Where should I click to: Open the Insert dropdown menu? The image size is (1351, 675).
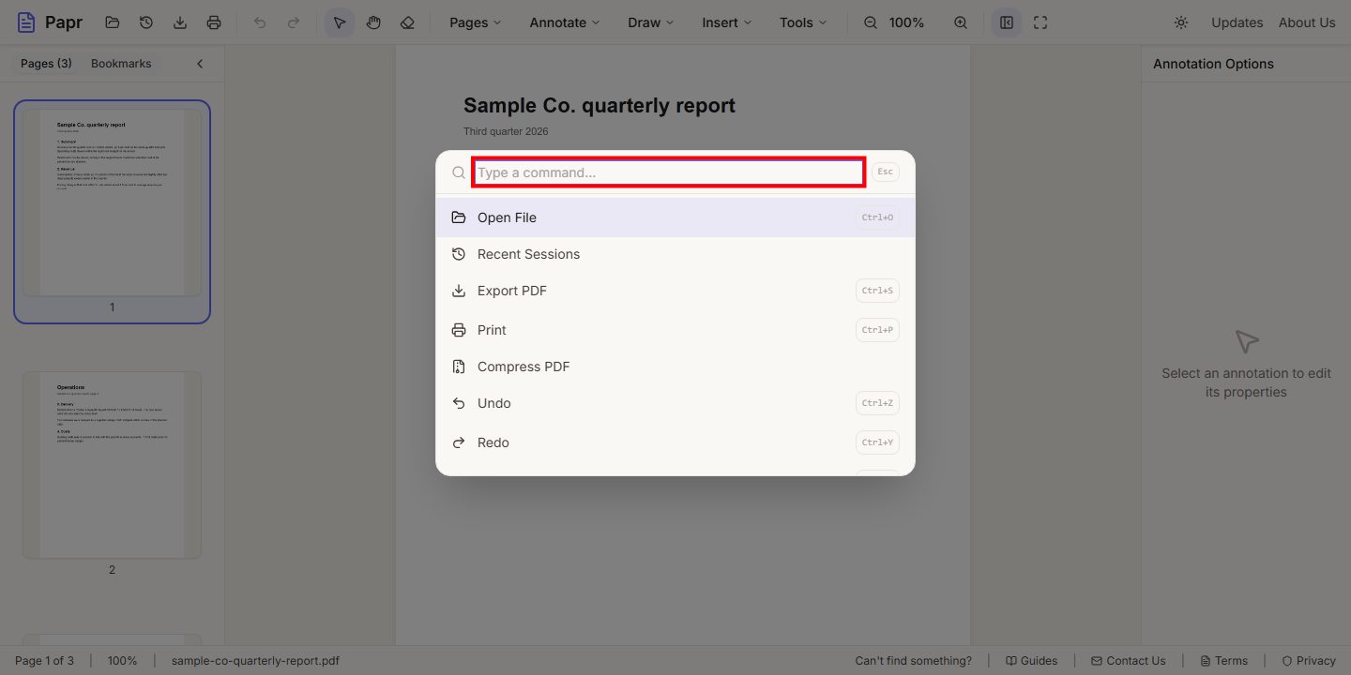click(x=727, y=22)
